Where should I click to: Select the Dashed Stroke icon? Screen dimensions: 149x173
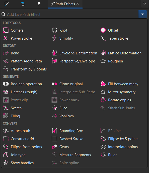coord(54,139)
